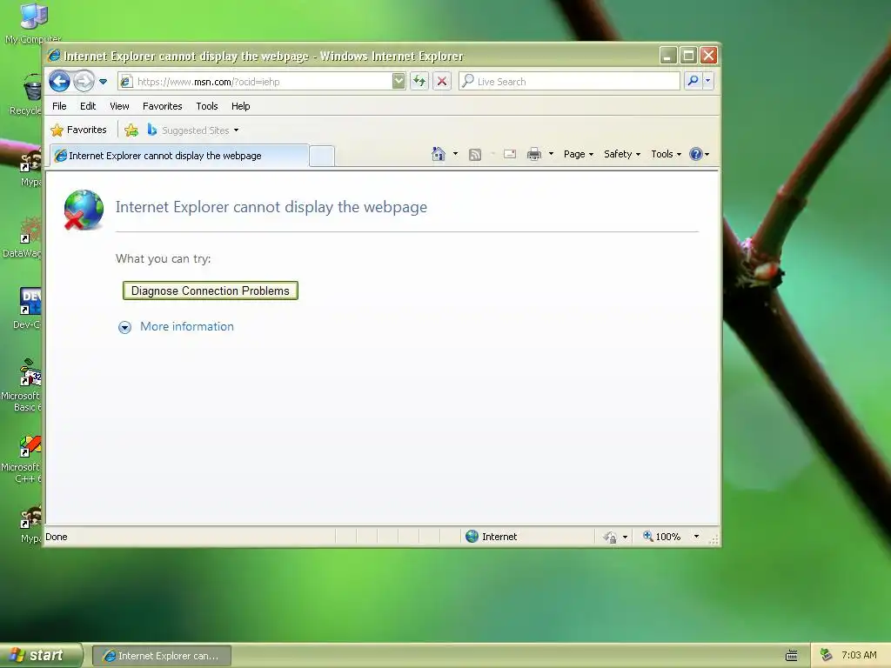
Task: Click Add to Favorites Bar icon
Action: [131, 130]
